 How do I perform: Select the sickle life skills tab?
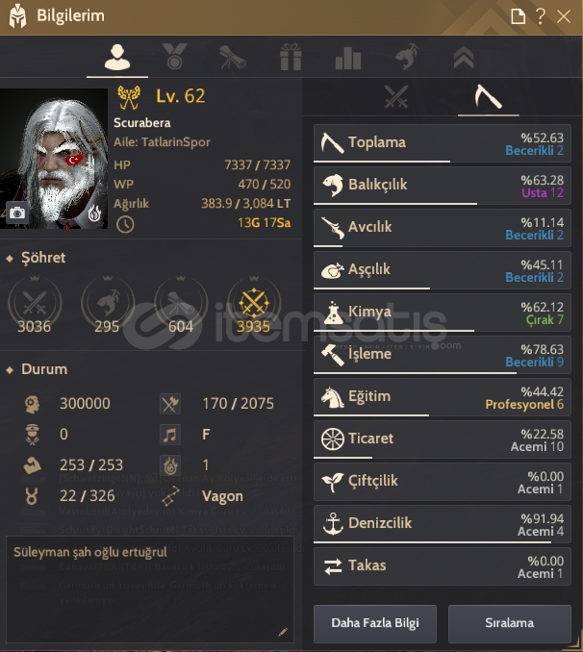pyautogui.click(x=488, y=96)
